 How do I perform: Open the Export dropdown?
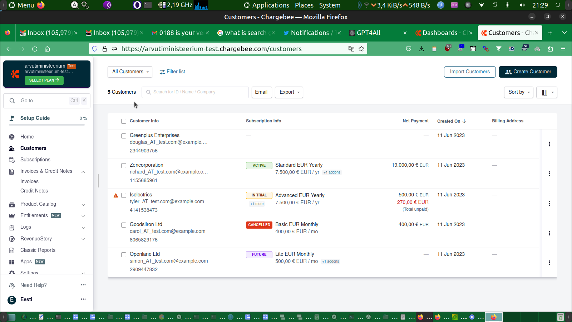[289, 92]
